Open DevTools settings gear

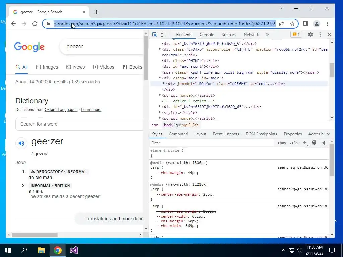point(311,34)
